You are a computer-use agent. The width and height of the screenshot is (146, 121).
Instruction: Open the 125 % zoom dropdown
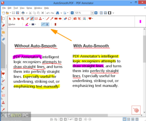pos(92,13)
